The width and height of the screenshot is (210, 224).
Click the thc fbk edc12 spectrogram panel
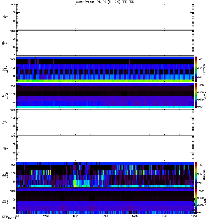105,175
